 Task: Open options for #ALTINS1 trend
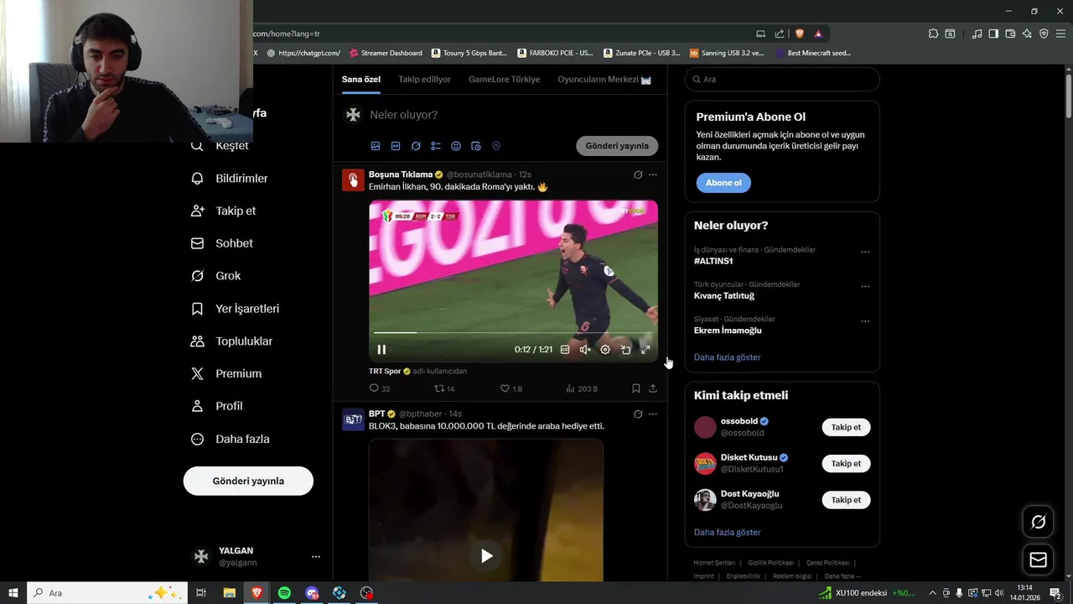tap(865, 252)
